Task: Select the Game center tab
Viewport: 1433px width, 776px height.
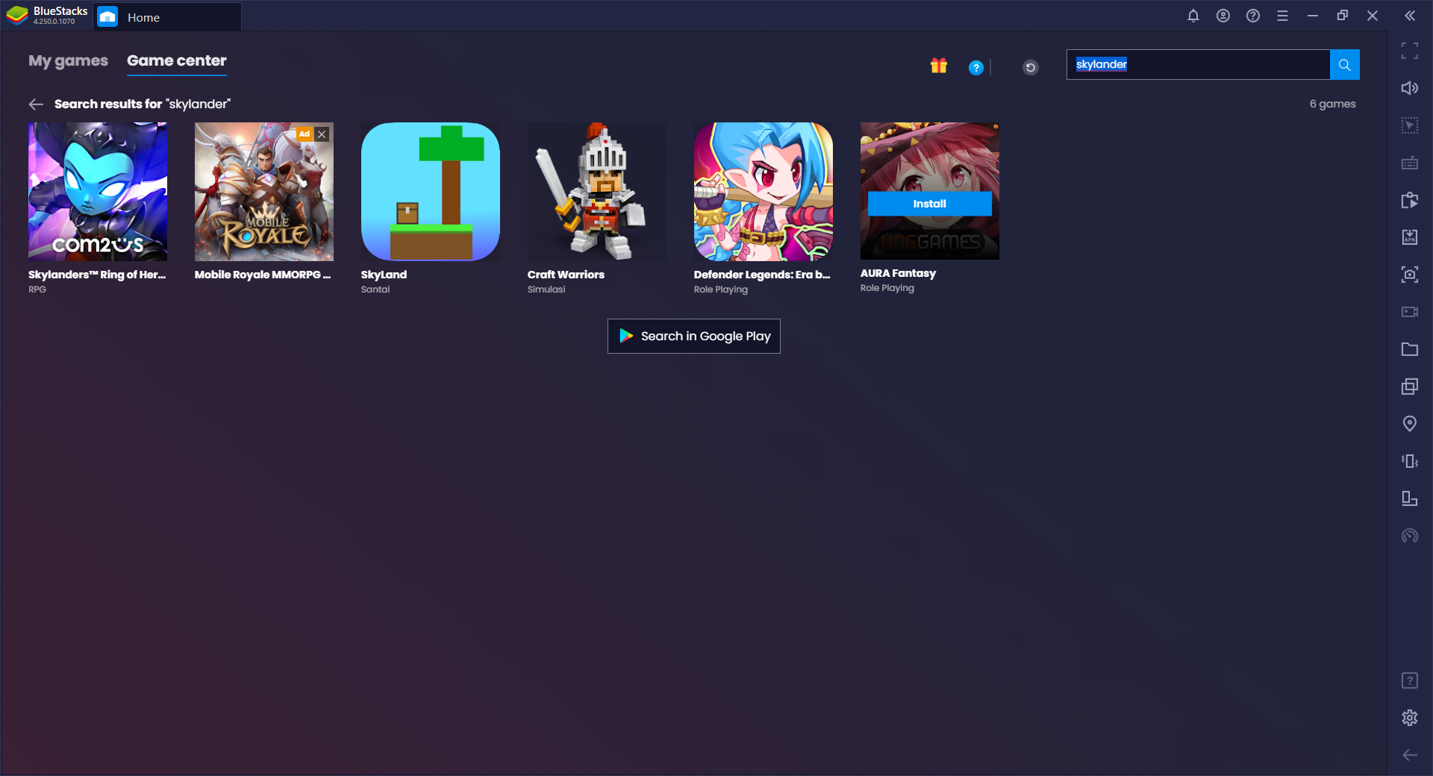Action: click(176, 61)
